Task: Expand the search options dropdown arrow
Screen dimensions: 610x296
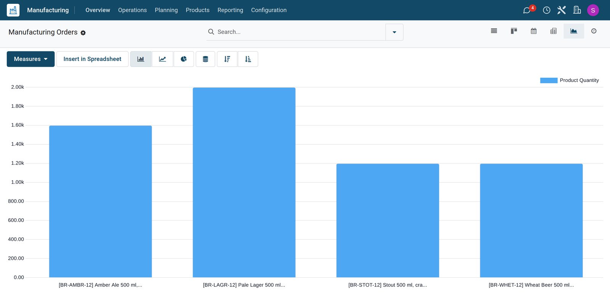Action: [x=395, y=32]
